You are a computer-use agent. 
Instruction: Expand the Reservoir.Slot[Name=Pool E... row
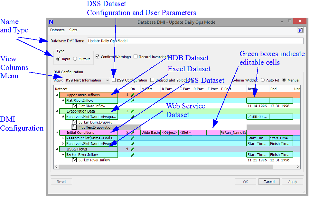point(63,138)
